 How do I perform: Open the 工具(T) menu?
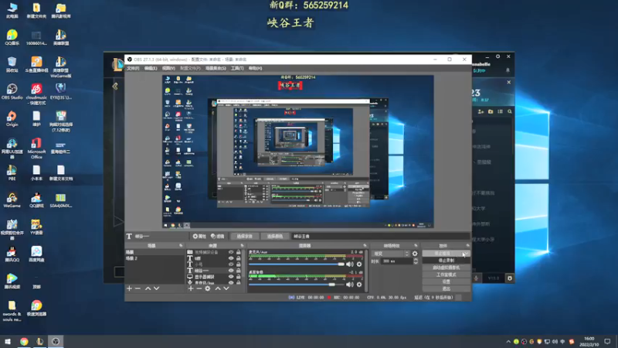pos(237,68)
